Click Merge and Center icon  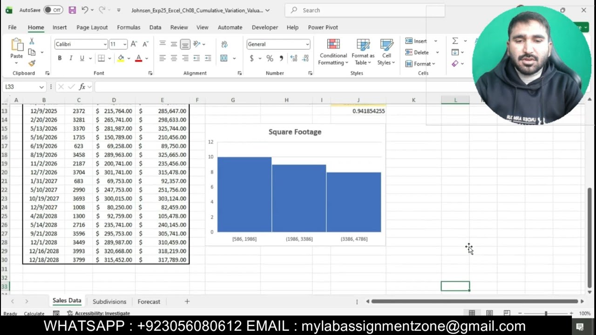click(224, 58)
